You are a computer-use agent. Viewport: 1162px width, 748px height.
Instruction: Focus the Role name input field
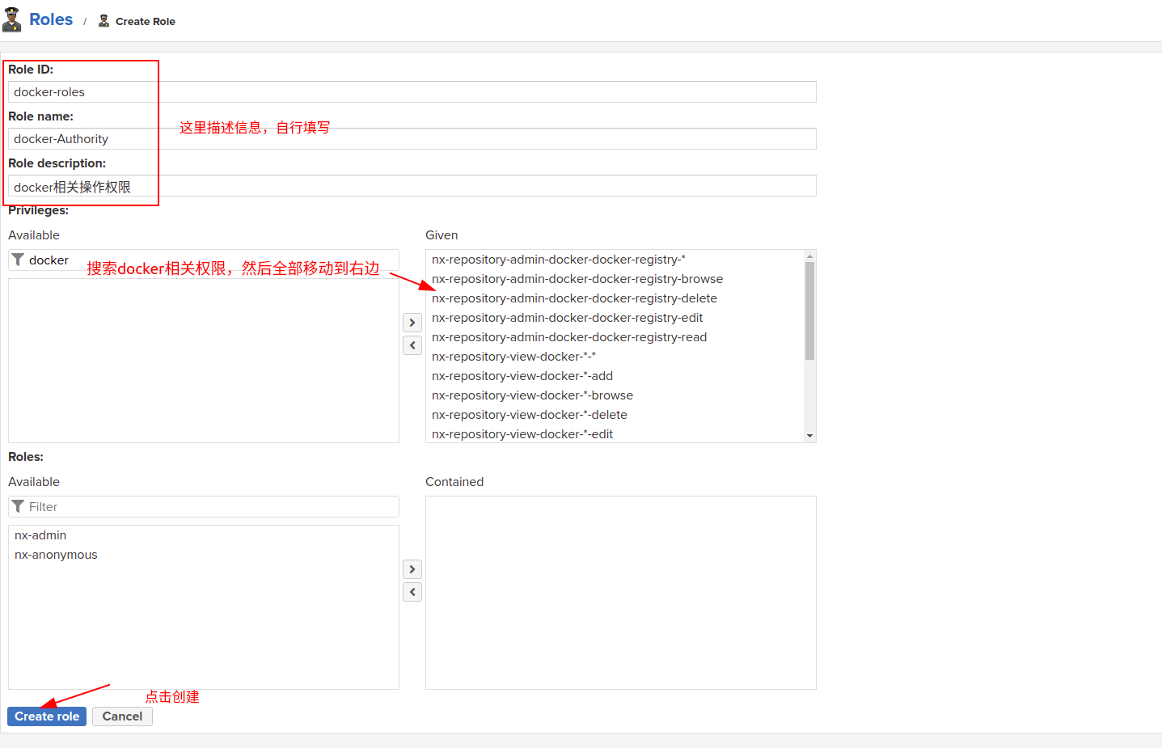click(412, 139)
